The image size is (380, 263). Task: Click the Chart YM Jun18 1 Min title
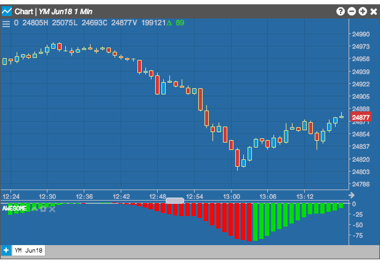(54, 11)
